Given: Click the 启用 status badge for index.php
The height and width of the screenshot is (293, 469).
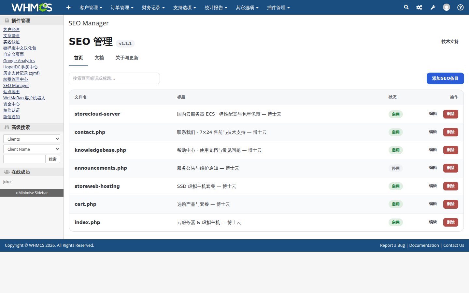Looking at the screenshot, I should coord(396,222).
